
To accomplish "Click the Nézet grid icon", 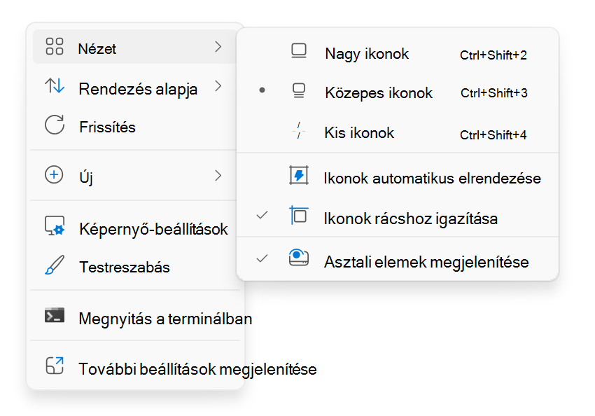I will coord(55,46).
